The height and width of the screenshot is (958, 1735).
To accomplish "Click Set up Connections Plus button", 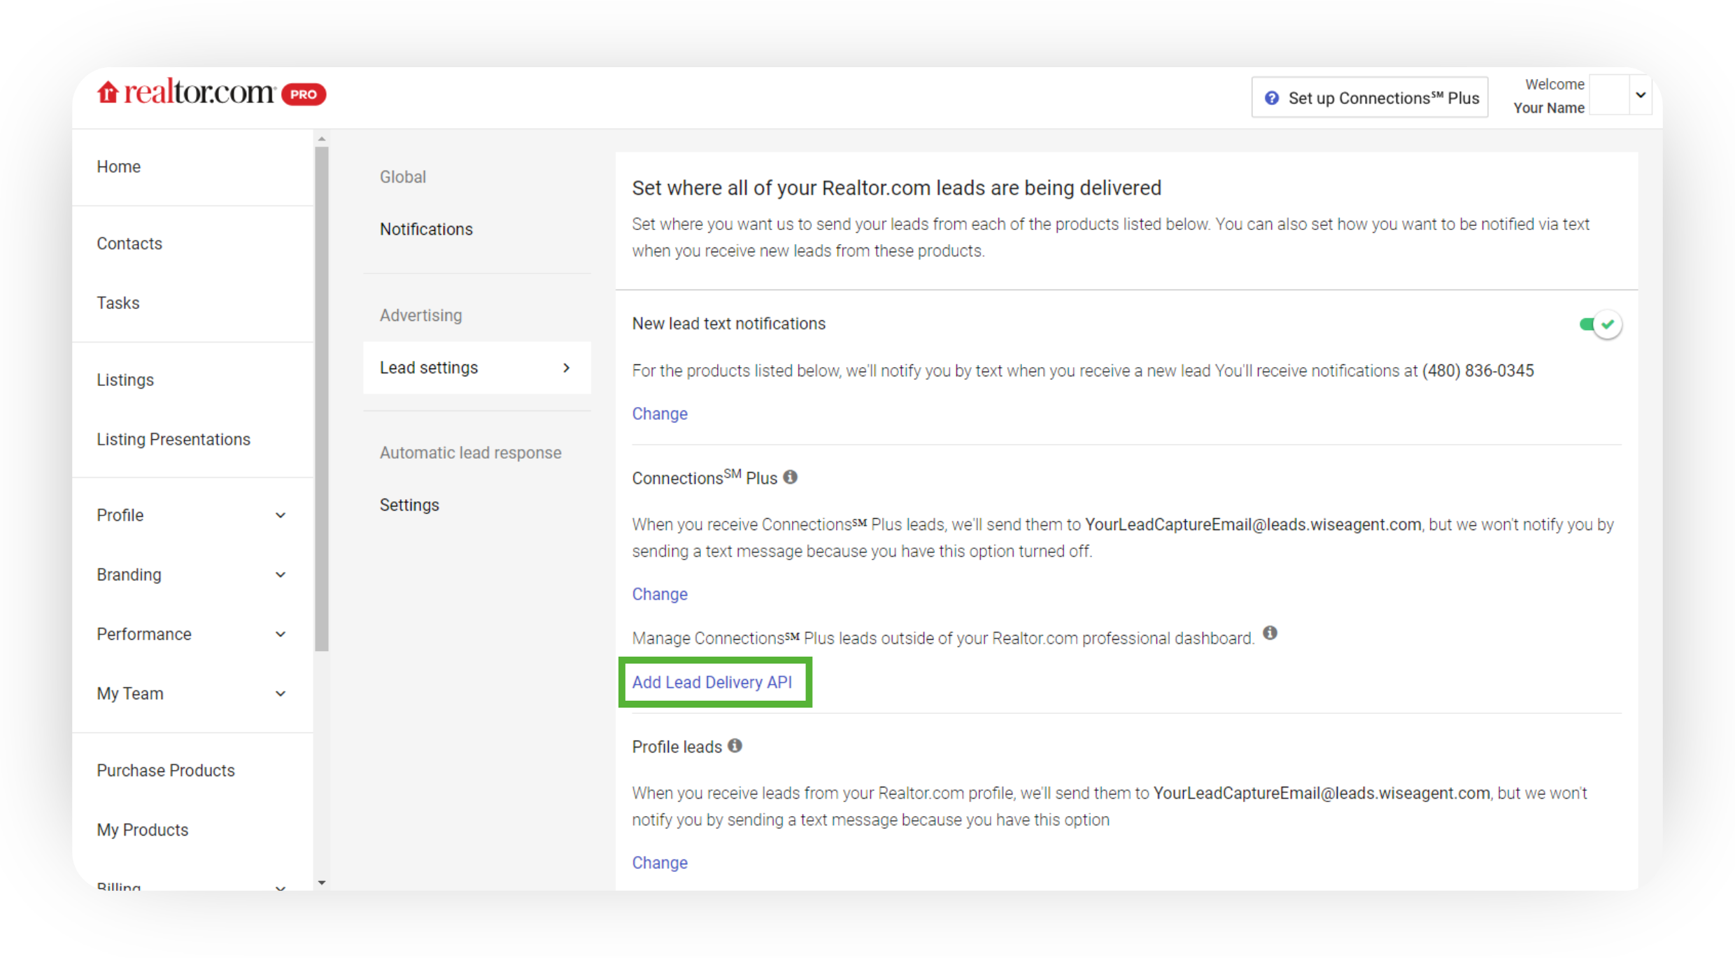I will [x=1370, y=97].
